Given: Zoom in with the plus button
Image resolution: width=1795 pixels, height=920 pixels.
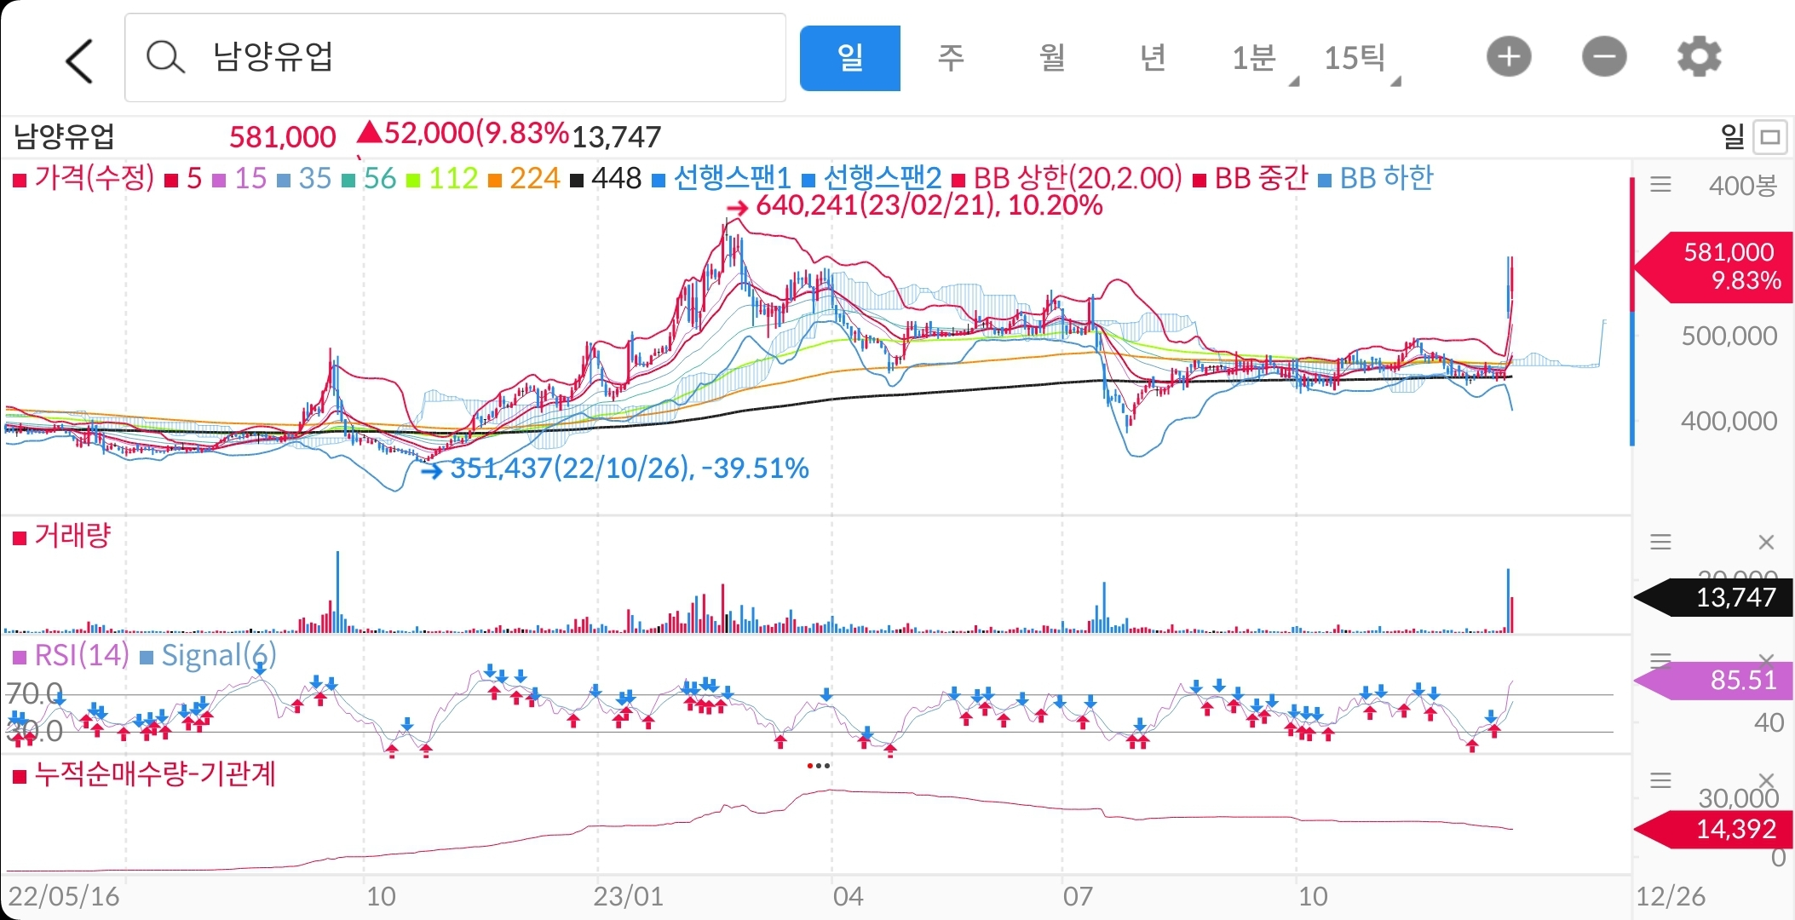Looking at the screenshot, I should 1509,57.
